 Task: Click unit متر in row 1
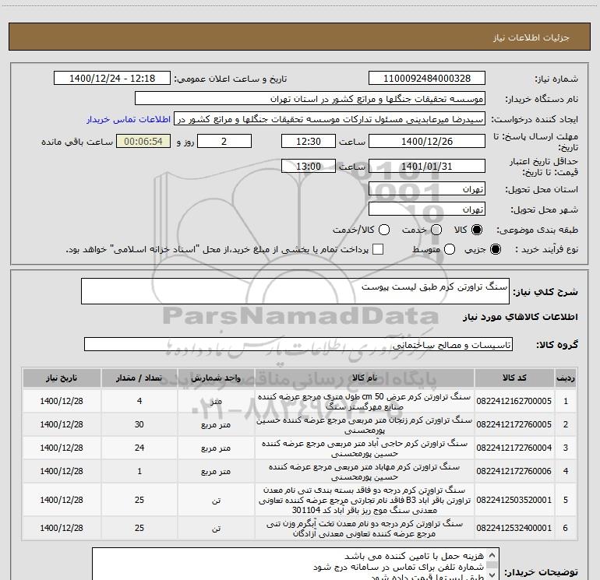point(216,402)
